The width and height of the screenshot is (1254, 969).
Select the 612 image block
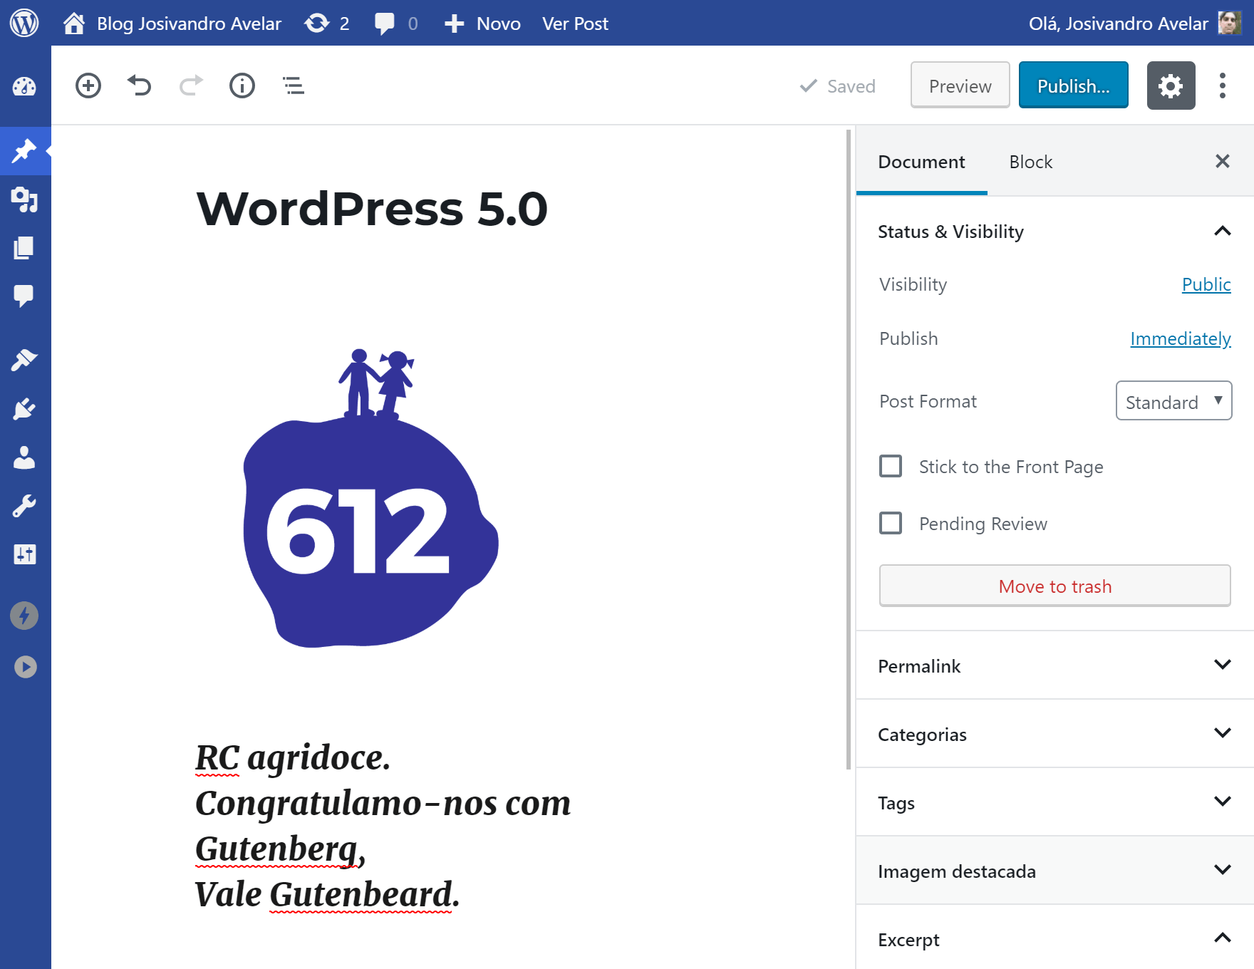point(370,497)
